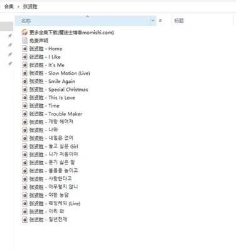Click audio icon for 이리 와
Viewport: 236px width, 251px height.
[x=24, y=211]
